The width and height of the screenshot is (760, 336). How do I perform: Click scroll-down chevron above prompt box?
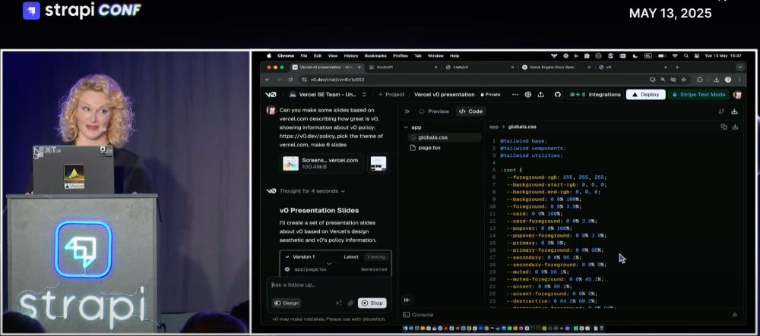(x=329, y=264)
